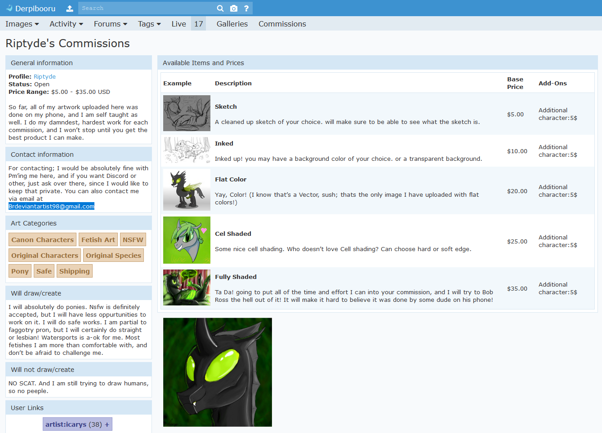Click the Will draw/create panel header
The height and width of the screenshot is (433, 602).
click(x=79, y=293)
